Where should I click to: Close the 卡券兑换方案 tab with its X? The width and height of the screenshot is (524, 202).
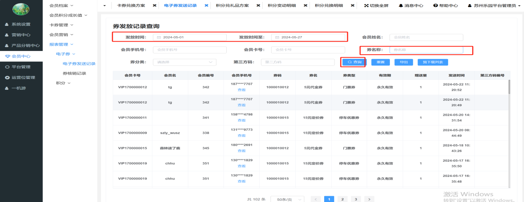[154, 6]
